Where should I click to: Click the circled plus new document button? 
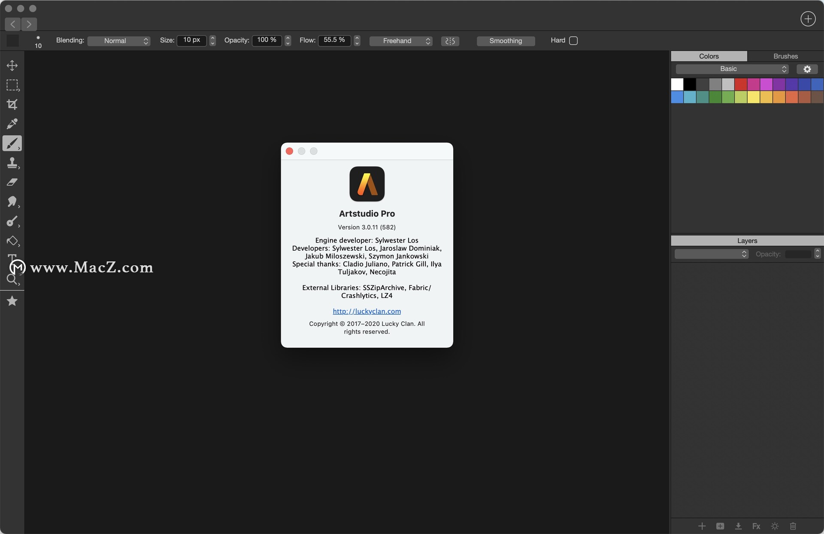click(x=808, y=19)
